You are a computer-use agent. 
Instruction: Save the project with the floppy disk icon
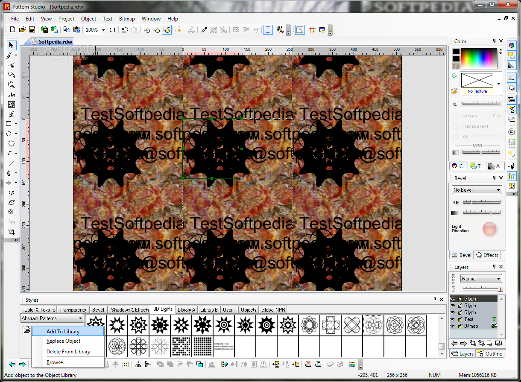pos(32,29)
